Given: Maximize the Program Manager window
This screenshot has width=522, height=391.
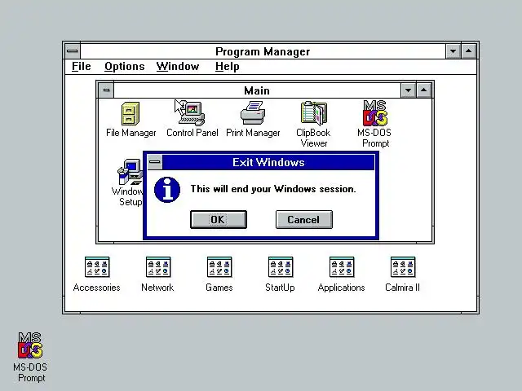Looking at the screenshot, I should click(x=469, y=51).
